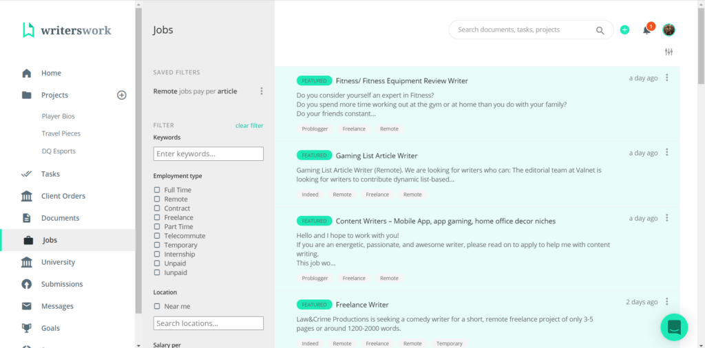Open Goals in sidebar

pos(51,328)
